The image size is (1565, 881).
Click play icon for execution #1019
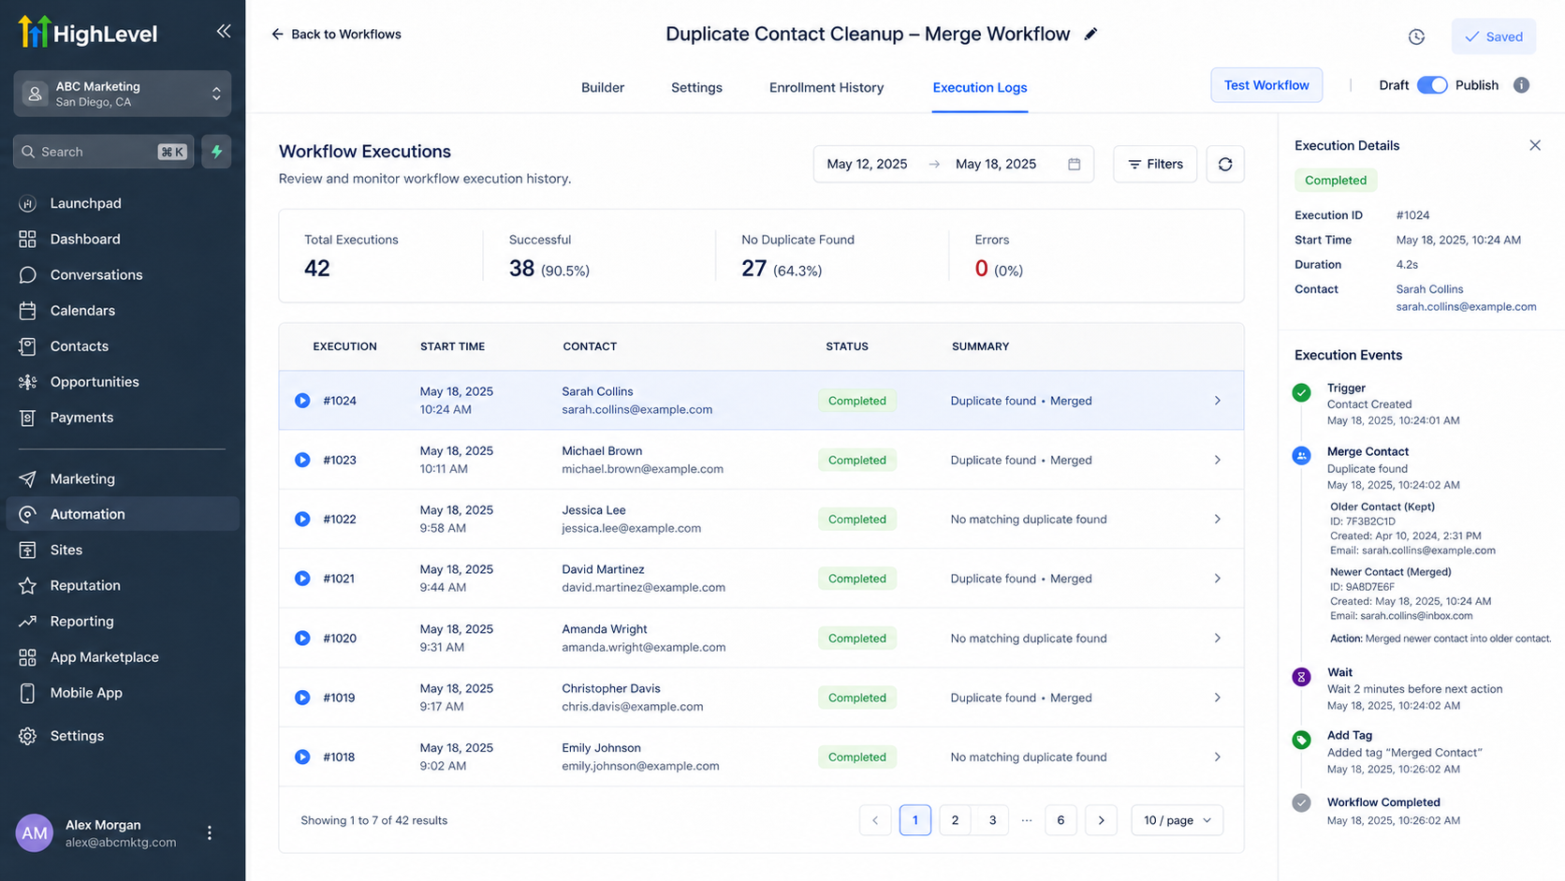click(x=302, y=697)
